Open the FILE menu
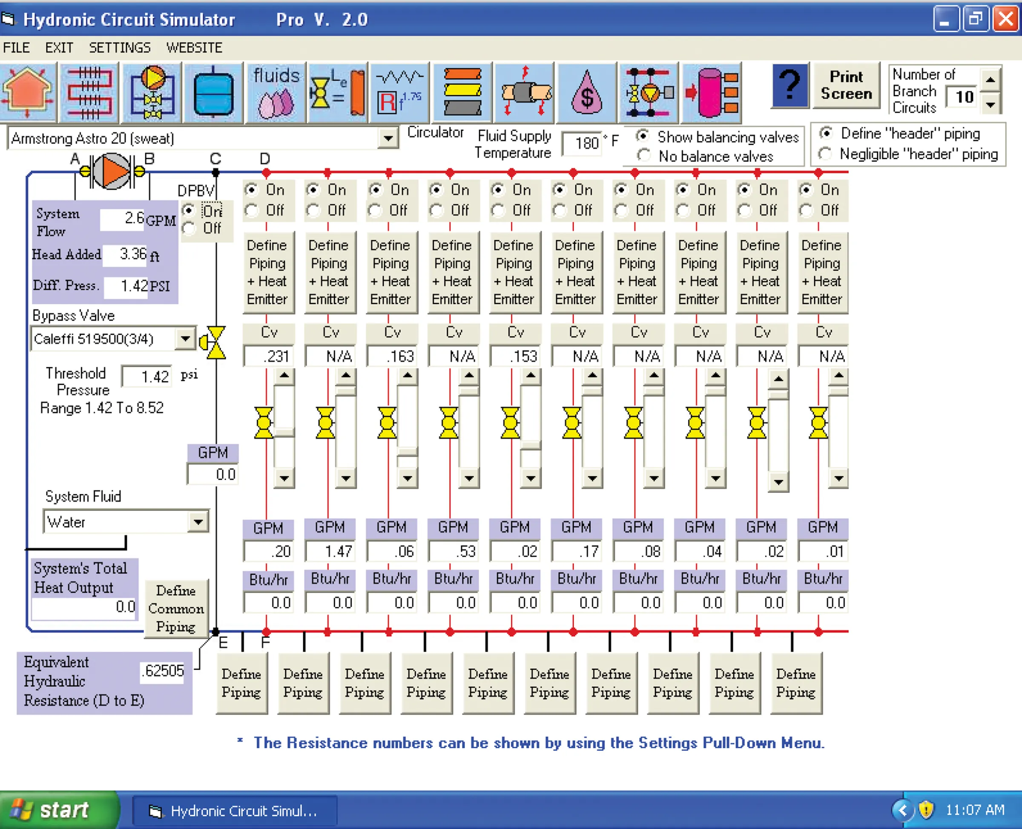 point(16,48)
